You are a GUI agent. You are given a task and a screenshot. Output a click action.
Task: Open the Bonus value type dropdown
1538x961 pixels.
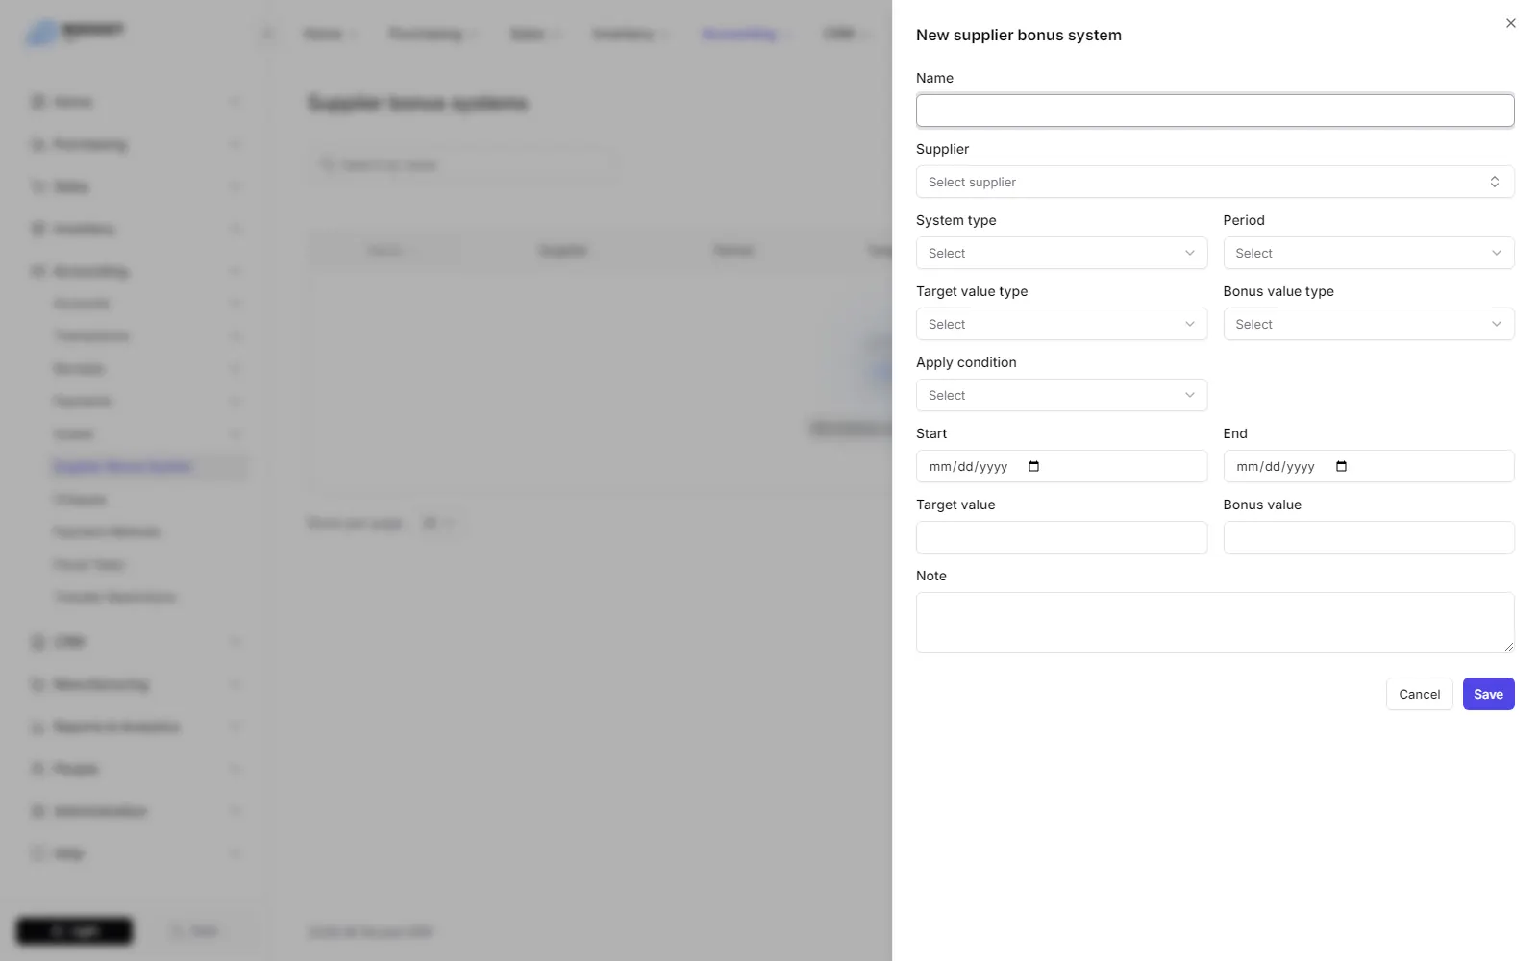pos(1369,324)
